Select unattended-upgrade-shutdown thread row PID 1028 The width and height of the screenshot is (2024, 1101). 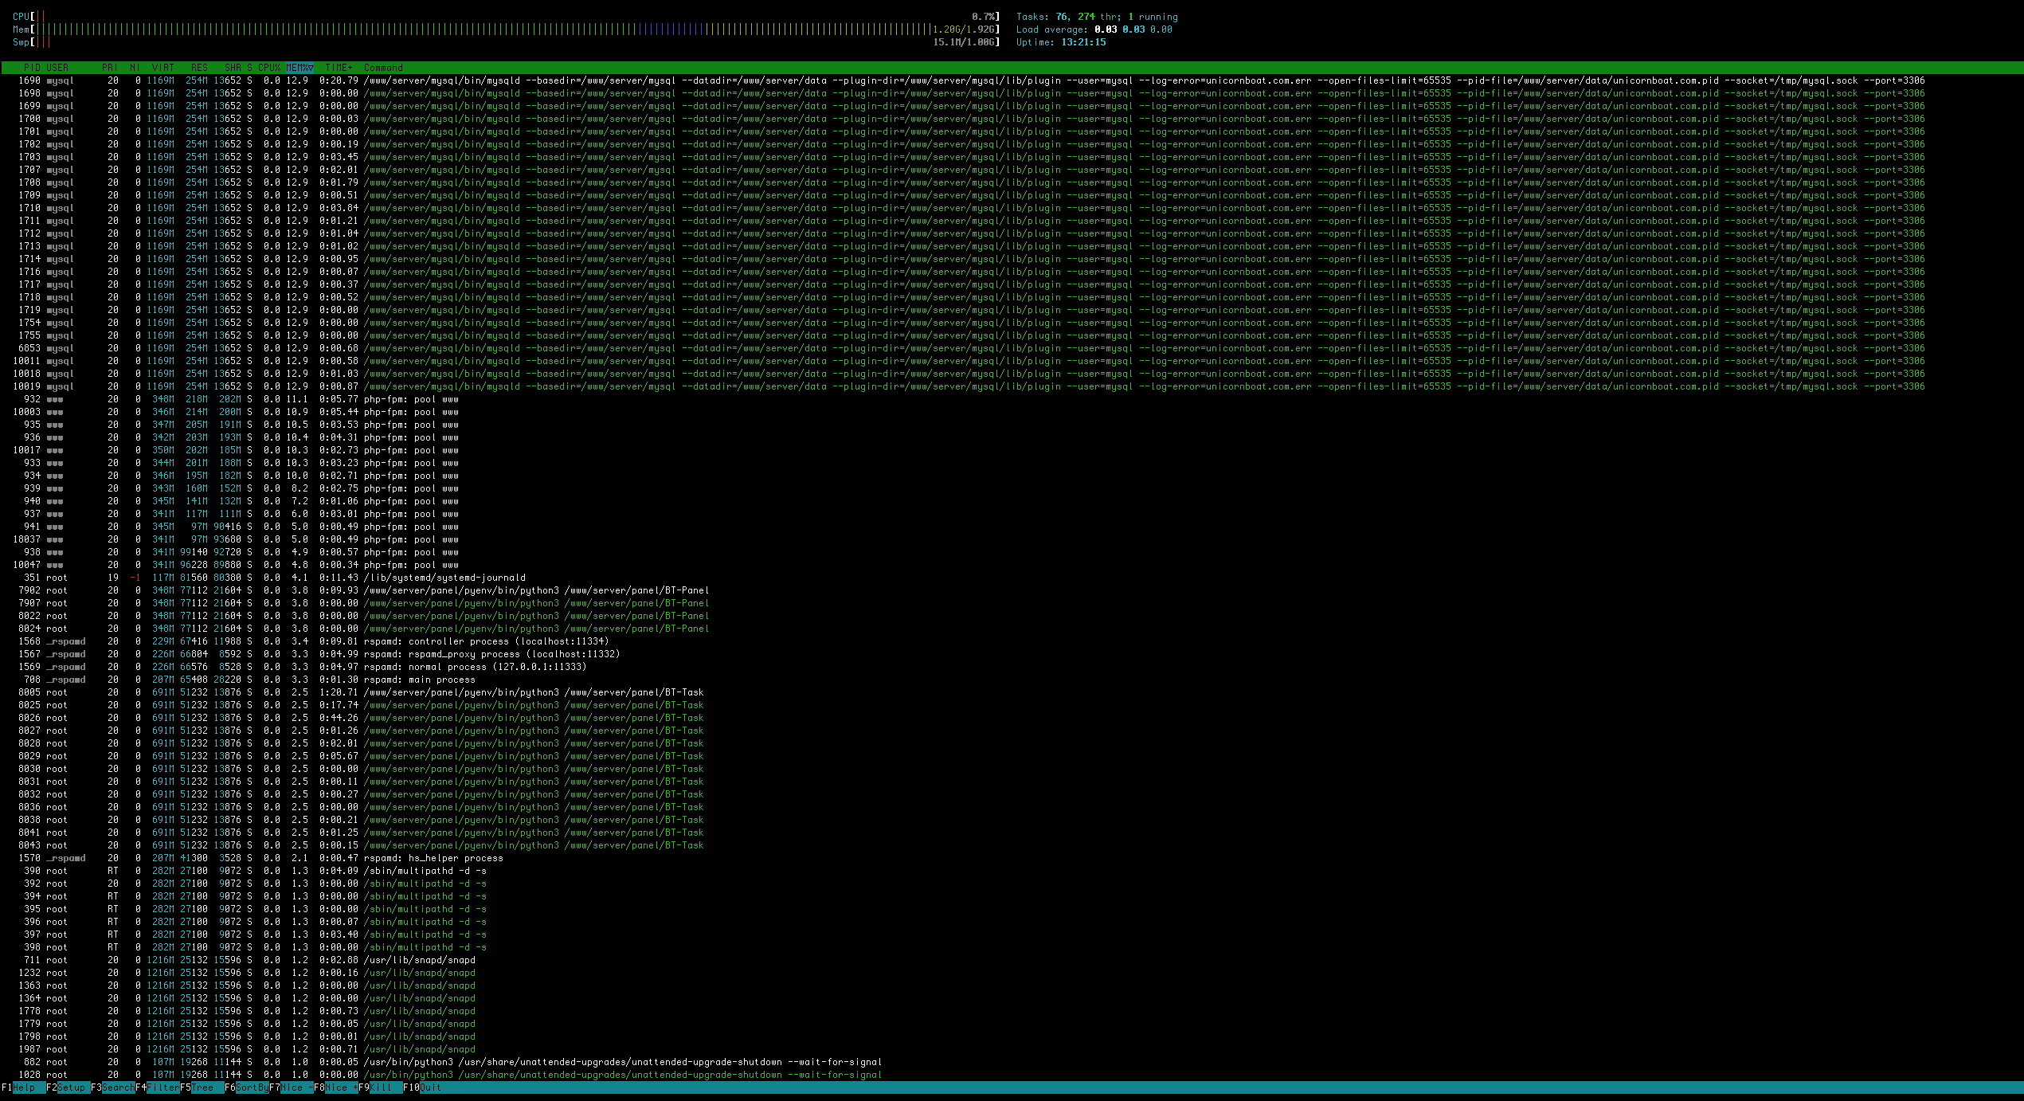[1012, 1075]
